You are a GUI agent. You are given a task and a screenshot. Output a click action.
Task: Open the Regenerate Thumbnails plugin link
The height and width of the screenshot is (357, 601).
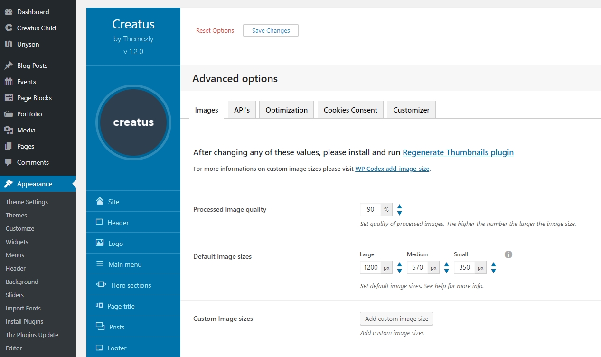[x=458, y=152]
